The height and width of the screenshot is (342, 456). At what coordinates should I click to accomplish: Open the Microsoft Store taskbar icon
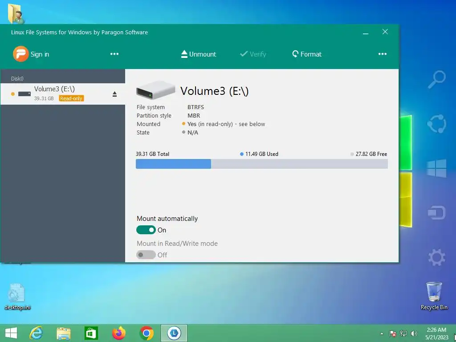tap(91, 333)
